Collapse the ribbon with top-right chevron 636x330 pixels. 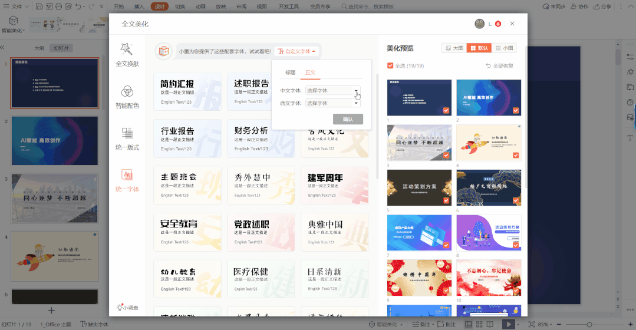pos(630,6)
